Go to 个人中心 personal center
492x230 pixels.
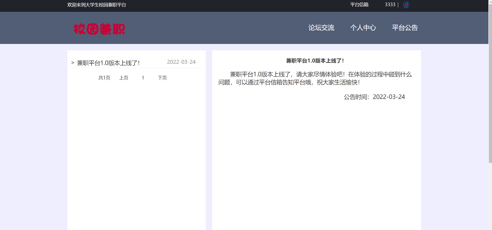coord(363,28)
